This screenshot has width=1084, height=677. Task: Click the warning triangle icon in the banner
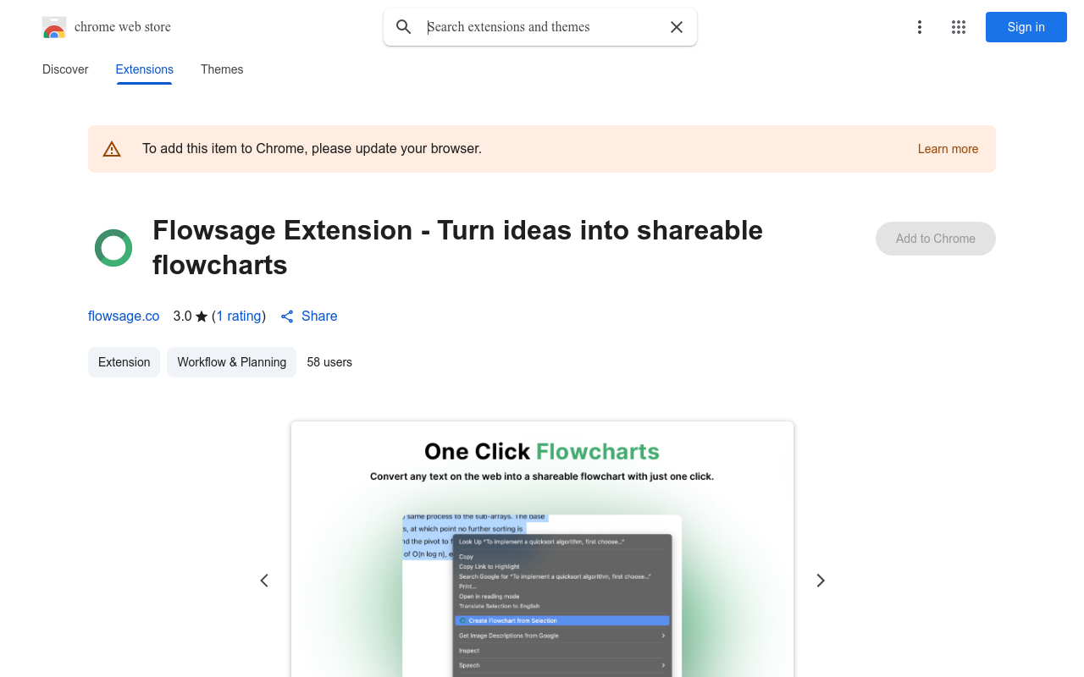coord(112,149)
